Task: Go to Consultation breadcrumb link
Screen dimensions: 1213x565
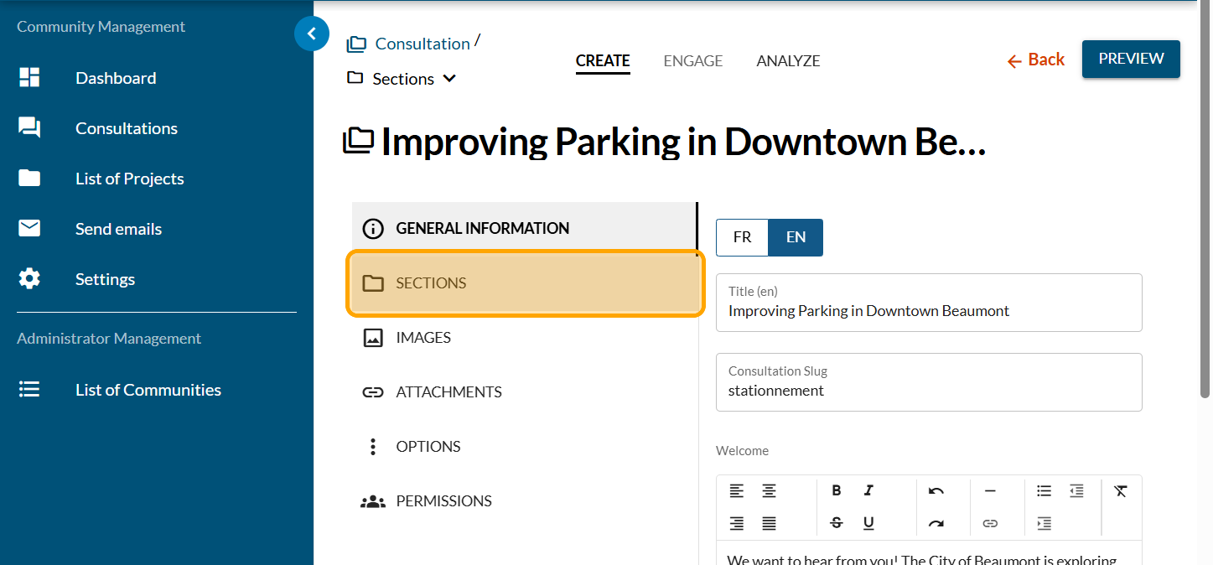Action: pos(422,44)
